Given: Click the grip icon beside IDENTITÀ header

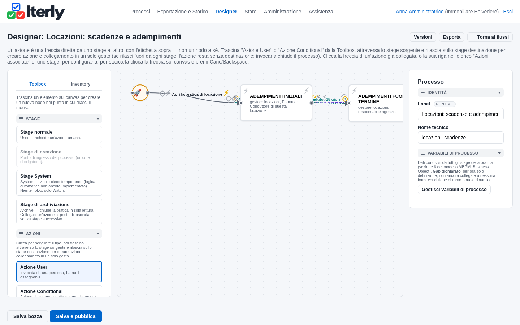Looking at the screenshot, I should click(x=423, y=92).
